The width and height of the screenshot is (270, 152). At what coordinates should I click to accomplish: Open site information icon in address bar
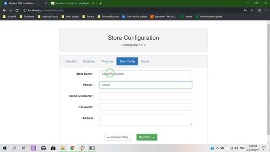(25, 10)
